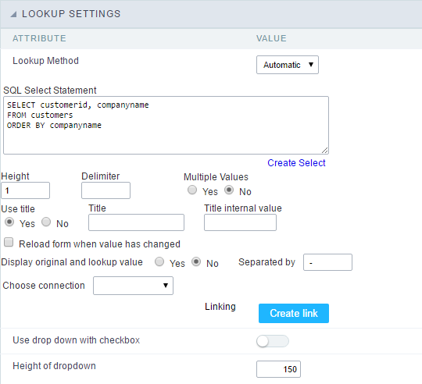Select Yes for Use title
This screenshot has height=384, width=422.
click(x=9, y=222)
